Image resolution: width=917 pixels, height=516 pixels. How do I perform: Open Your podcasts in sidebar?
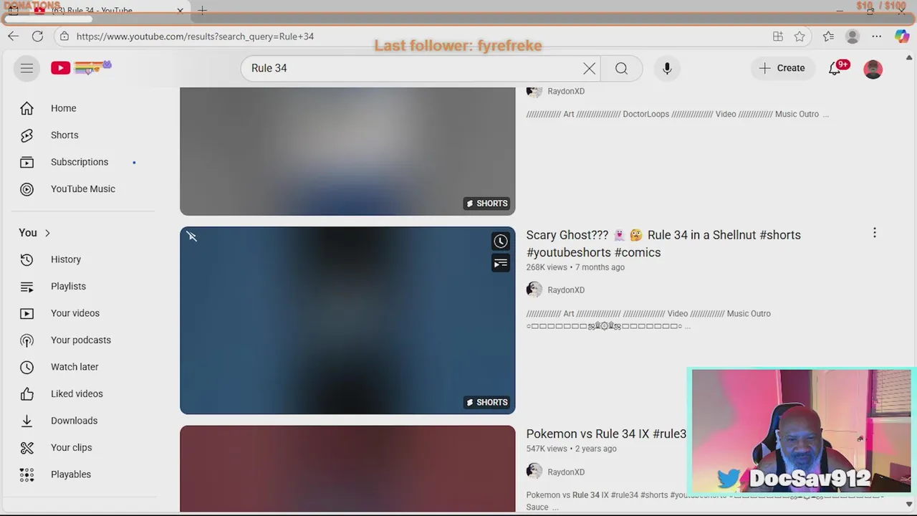(83, 340)
